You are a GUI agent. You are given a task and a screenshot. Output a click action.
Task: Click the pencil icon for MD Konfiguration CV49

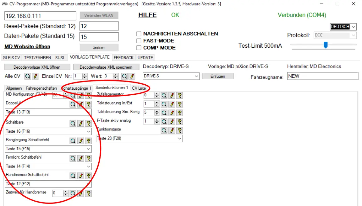[80, 95]
